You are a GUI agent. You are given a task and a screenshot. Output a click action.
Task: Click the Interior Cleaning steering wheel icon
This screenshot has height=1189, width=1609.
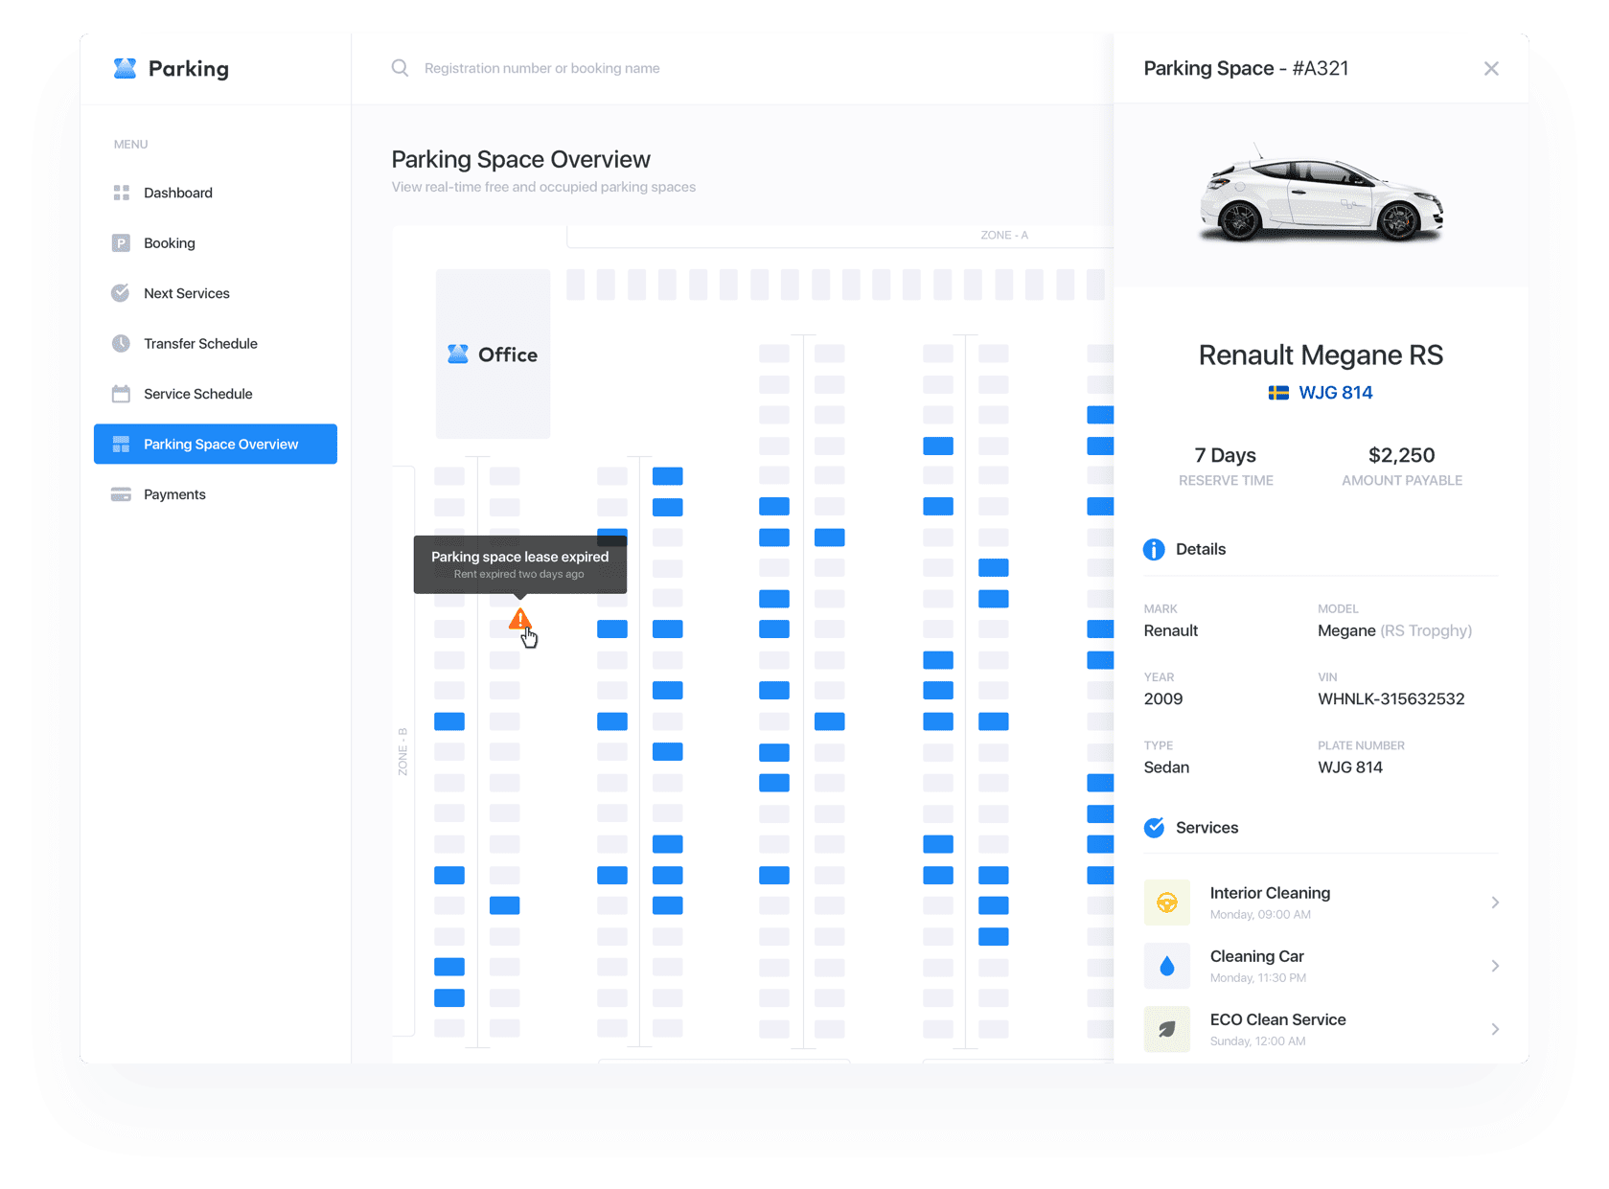pyautogui.click(x=1167, y=903)
